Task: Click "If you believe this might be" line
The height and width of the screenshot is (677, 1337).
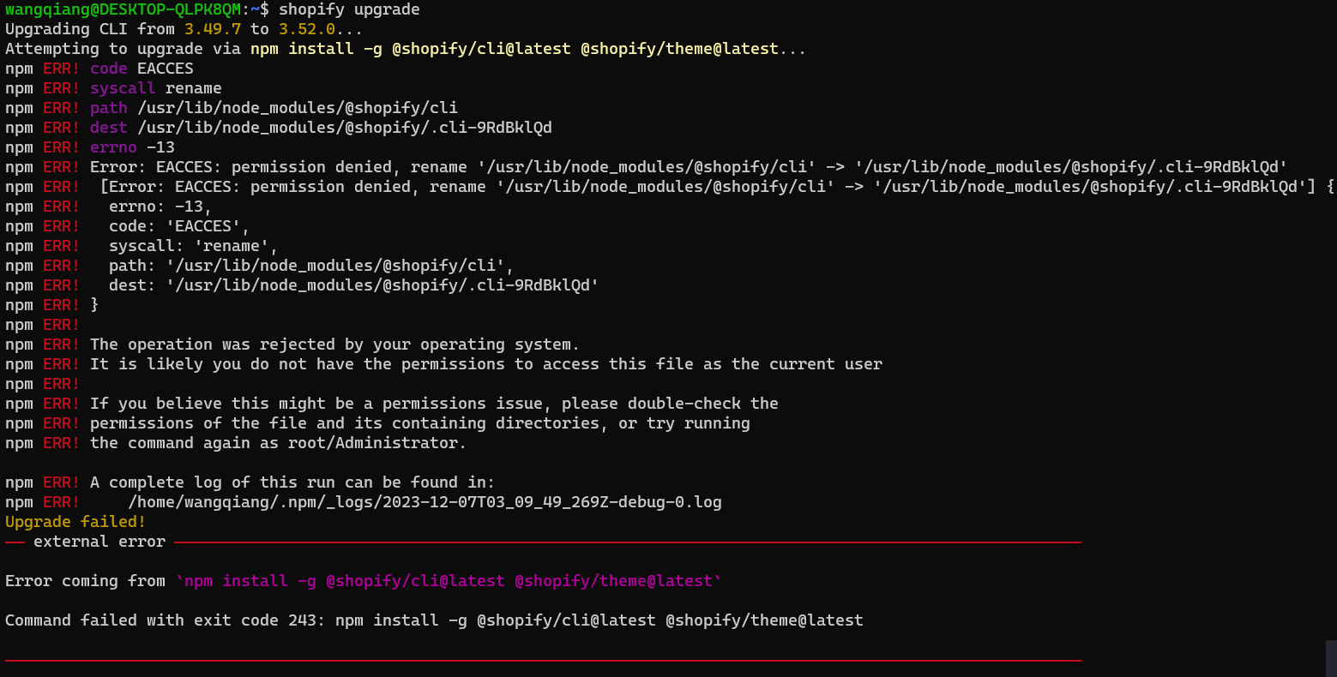Action: (434, 404)
